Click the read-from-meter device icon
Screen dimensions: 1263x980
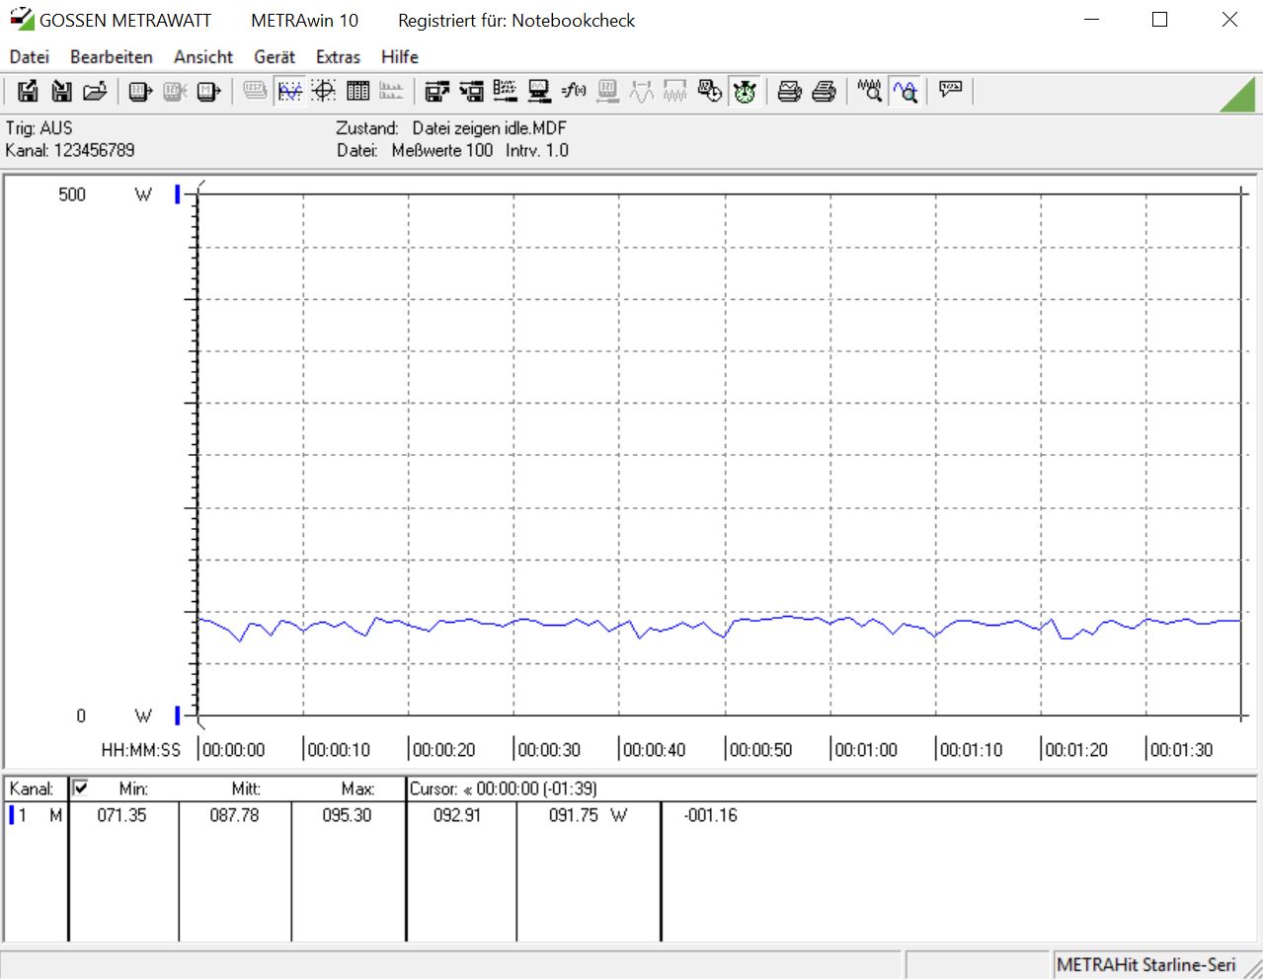pos(140,92)
